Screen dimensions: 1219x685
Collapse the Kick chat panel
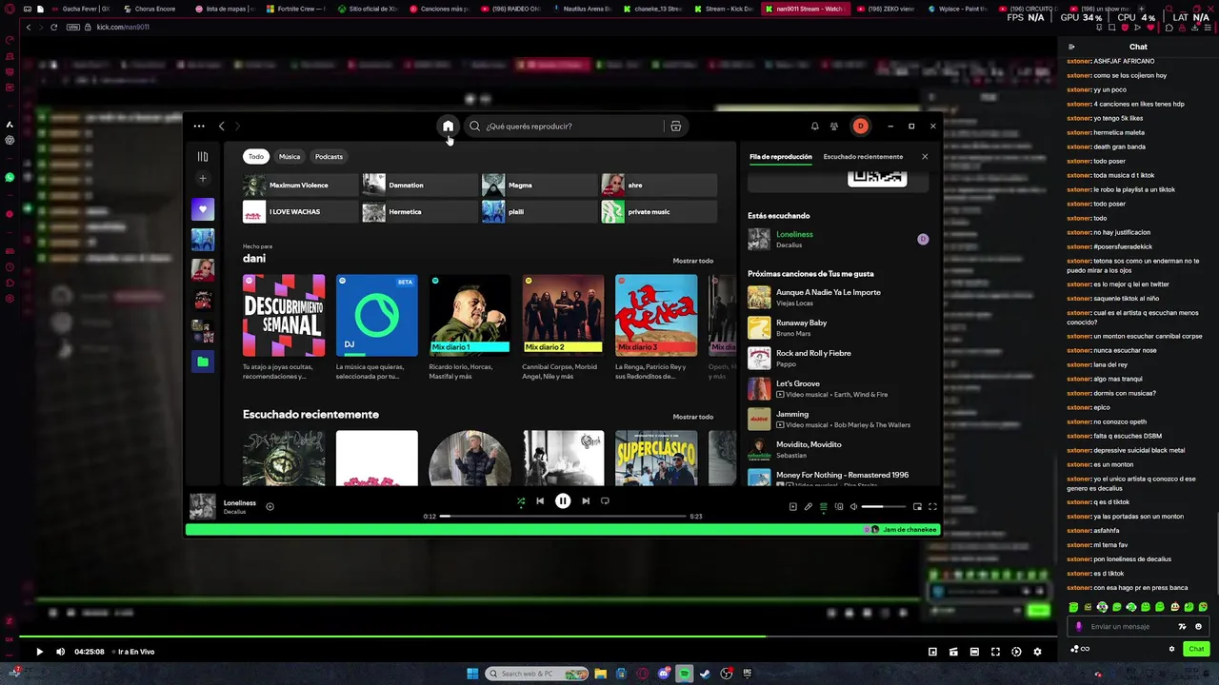pos(1071,47)
